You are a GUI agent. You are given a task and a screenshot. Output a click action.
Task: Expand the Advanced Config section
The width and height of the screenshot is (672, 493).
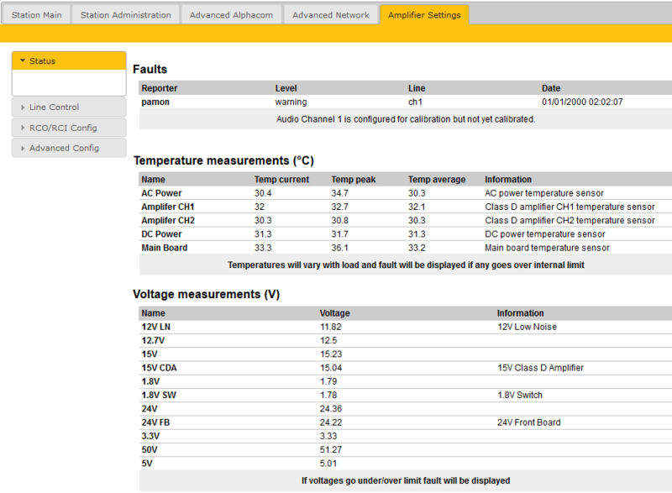23,148
